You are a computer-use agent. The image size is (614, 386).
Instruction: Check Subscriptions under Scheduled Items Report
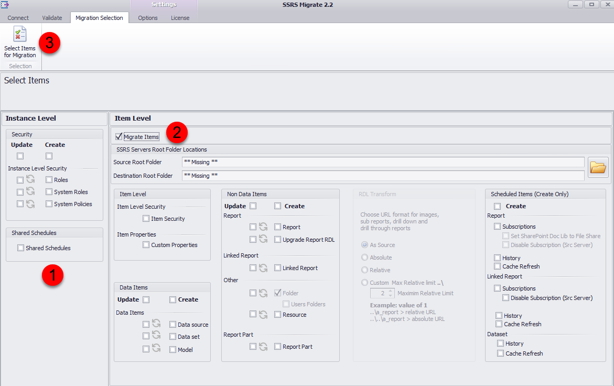pos(497,226)
